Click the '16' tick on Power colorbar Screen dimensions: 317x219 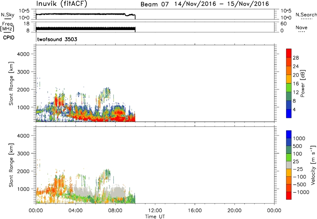[x=296, y=84]
